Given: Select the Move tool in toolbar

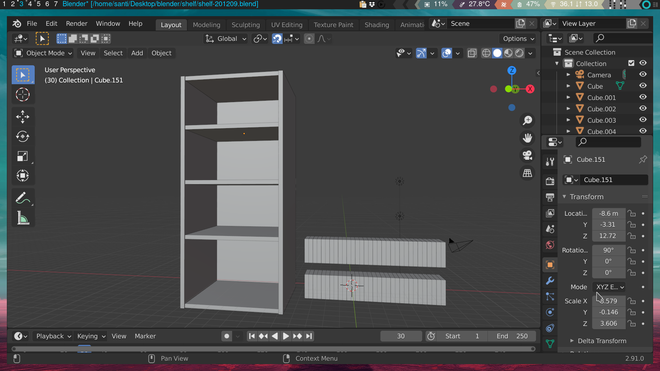Looking at the screenshot, I should 23,116.
